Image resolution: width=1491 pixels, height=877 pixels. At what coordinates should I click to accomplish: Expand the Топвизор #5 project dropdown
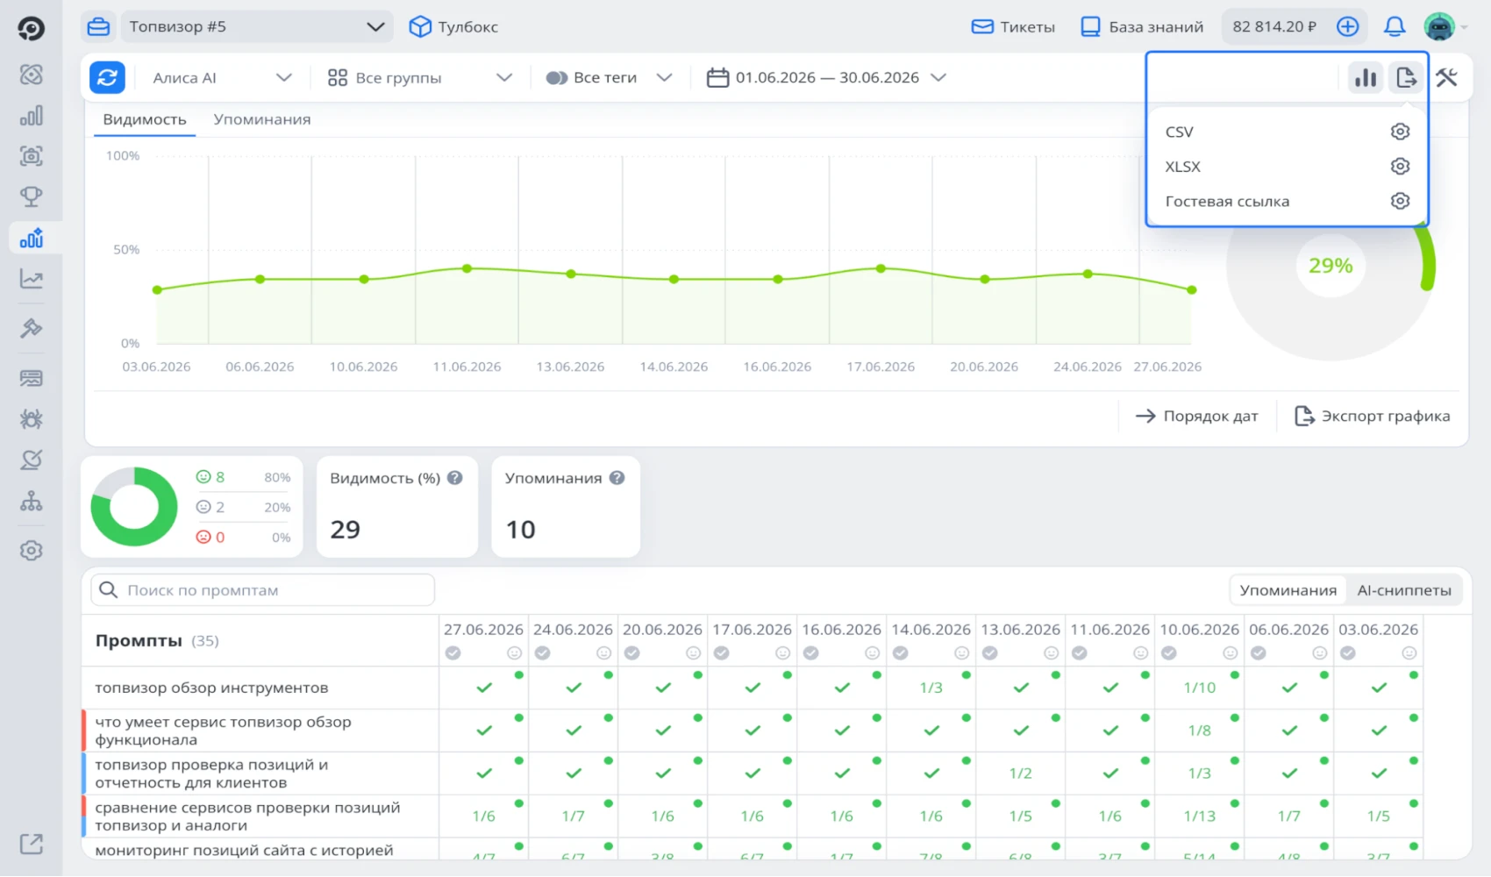257,27
